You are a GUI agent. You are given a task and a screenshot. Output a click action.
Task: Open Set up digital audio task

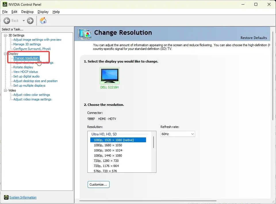click(26, 76)
